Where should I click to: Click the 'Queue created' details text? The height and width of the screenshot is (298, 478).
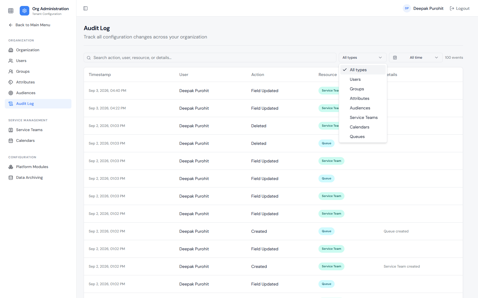pos(396,231)
